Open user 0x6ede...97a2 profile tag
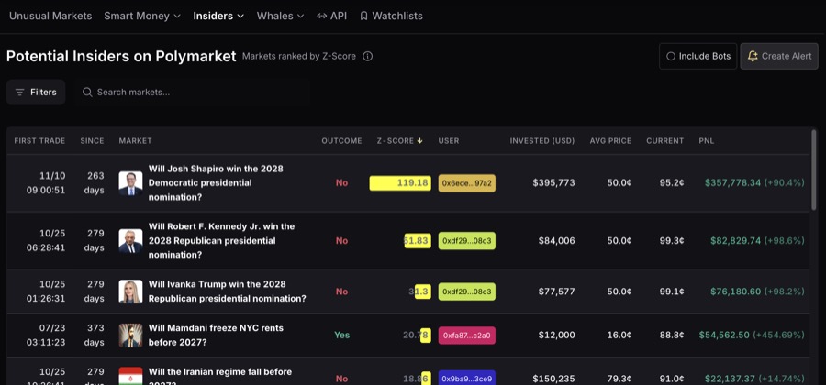This screenshot has height=385, width=826. (x=467, y=183)
